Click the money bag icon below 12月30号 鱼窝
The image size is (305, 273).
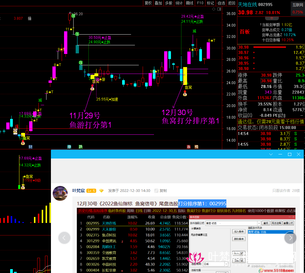click(x=185, y=94)
